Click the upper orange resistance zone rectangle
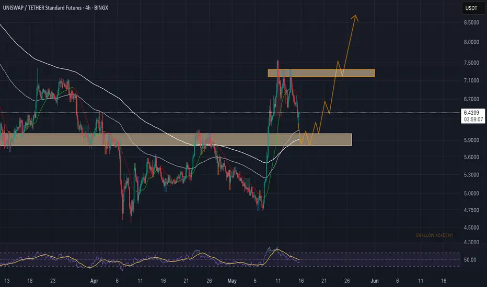This screenshot has height=287, width=487. tap(321, 73)
